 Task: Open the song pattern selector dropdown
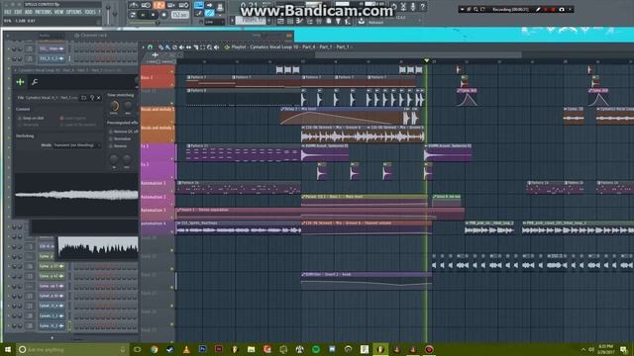click(x=252, y=21)
